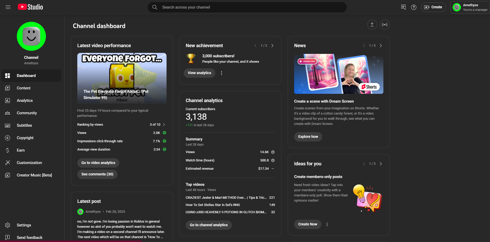Show next Ideas for you card
This screenshot has height=242, width=490.
(381, 164)
